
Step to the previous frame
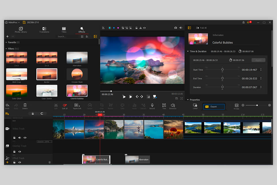[137, 97]
